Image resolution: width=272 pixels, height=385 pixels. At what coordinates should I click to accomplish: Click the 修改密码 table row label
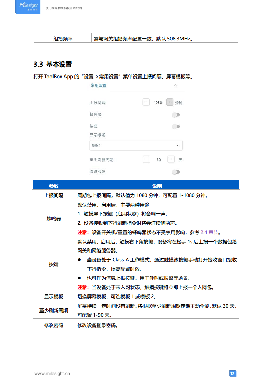[x=54, y=325]
